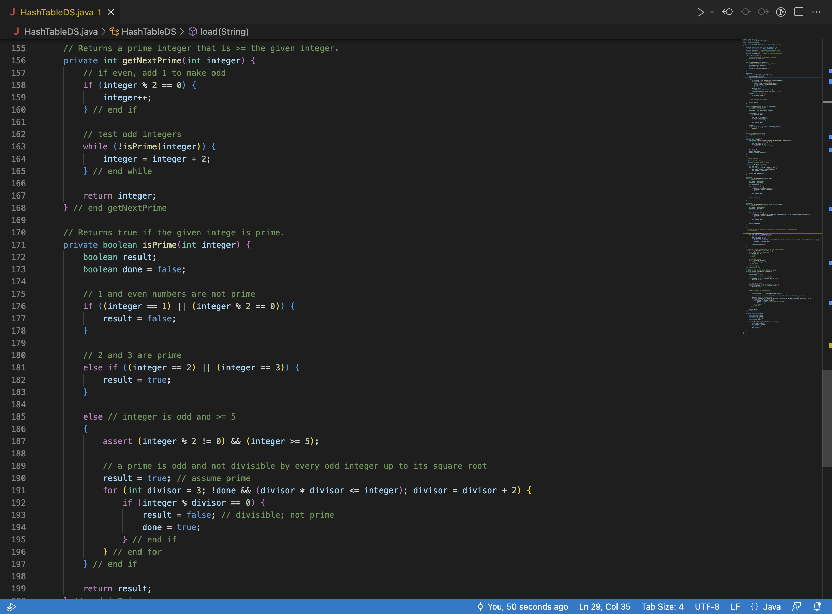The width and height of the screenshot is (832, 614).
Task: Open the load(String) breadcrumb dropdown
Action: click(x=224, y=32)
